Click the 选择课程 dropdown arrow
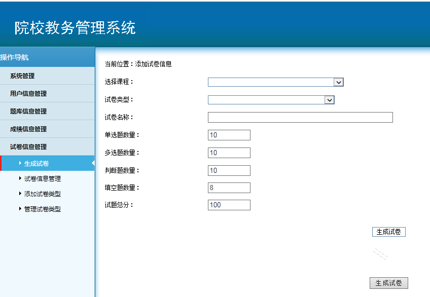430x297 pixels. pyautogui.click(x=339, y=82)
